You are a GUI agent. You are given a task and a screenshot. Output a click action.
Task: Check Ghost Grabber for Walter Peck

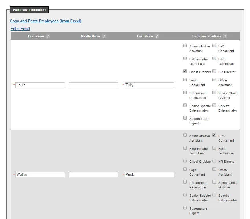pos(185,161)
